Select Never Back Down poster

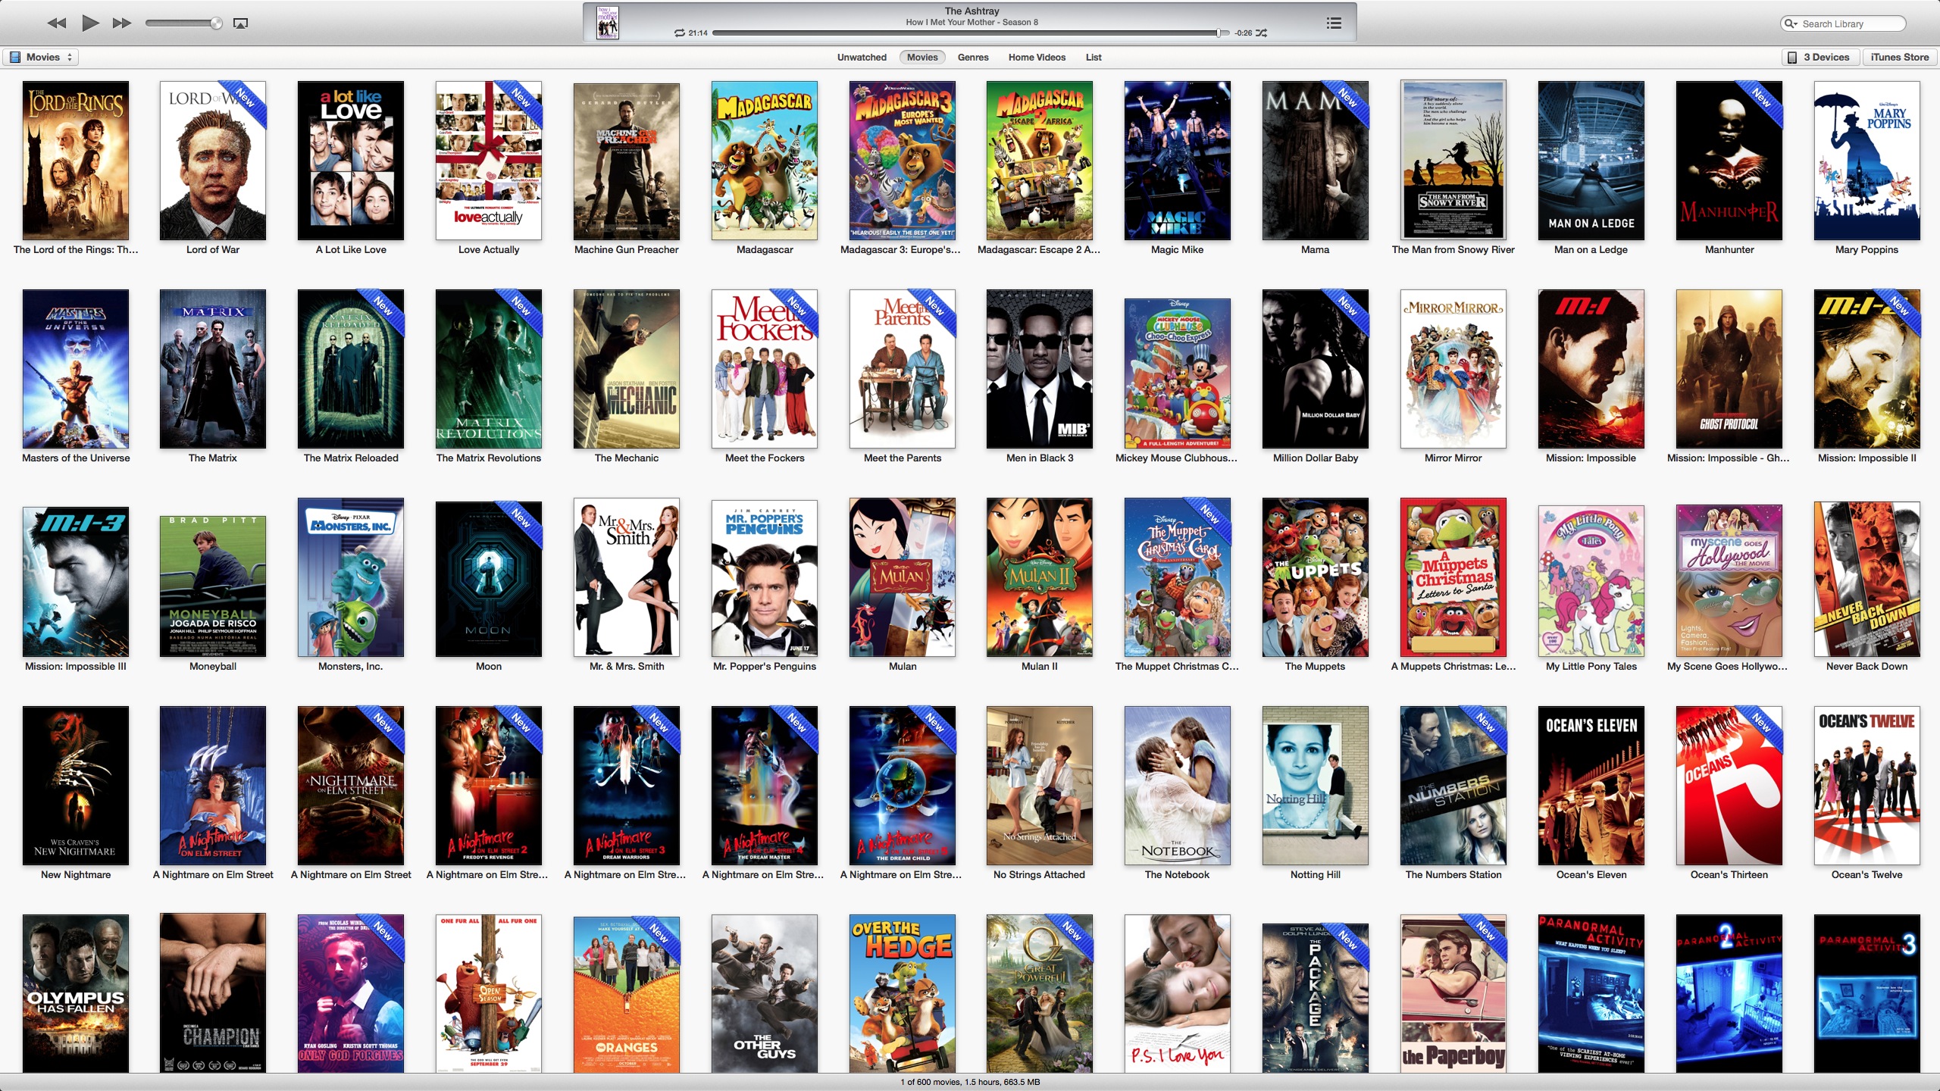coord(1867,579)
